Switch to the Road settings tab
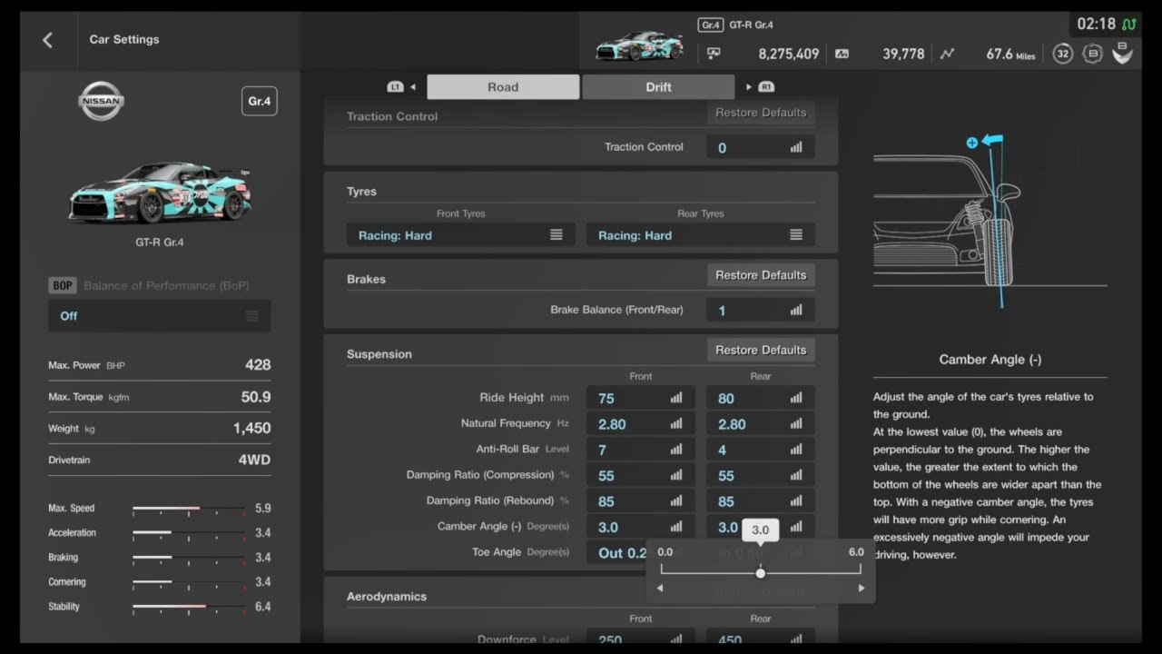1162x654 pixels. point(503,87)
